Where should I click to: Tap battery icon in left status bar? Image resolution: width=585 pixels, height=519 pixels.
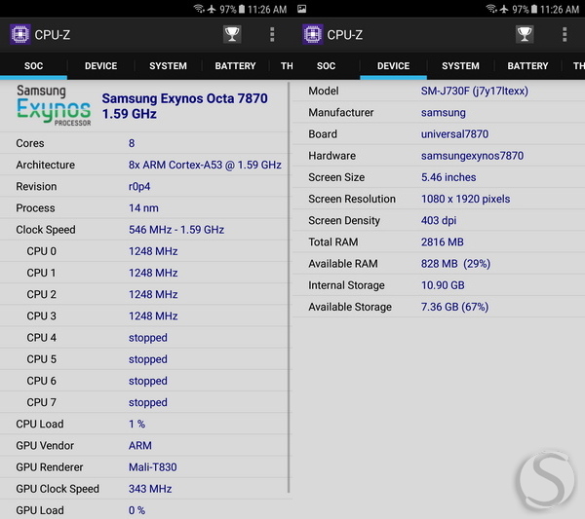242,9
